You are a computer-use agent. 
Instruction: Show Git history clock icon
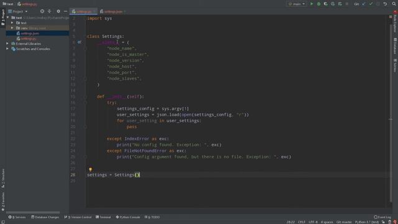click(378, 4)
